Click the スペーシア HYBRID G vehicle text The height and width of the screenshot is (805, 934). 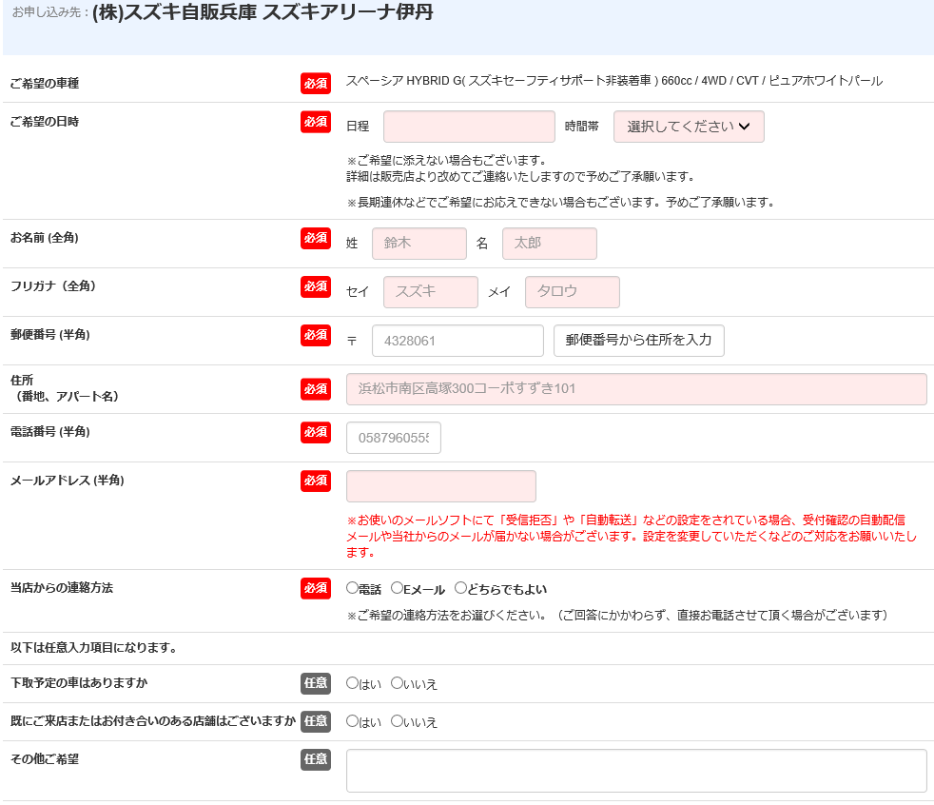614,81
